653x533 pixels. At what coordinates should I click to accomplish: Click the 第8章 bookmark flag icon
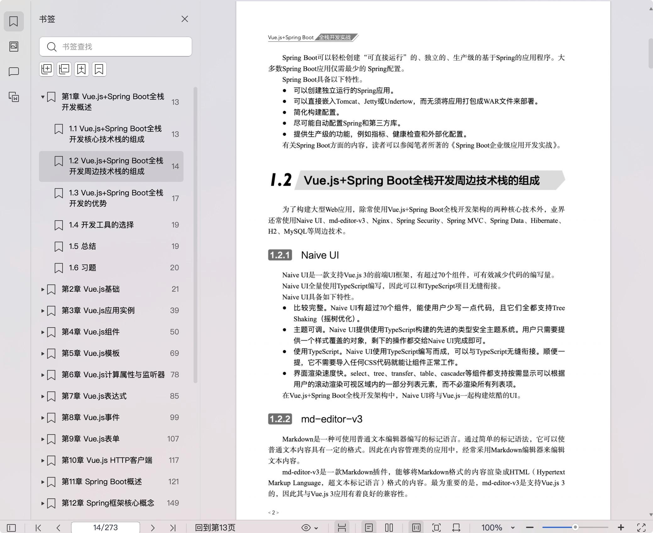(51, 418)
